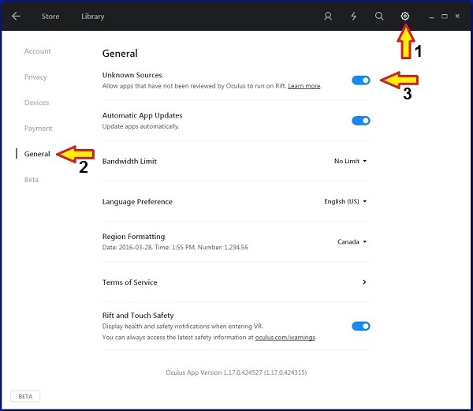
Task: Open the notifications lightning bolt icon
Action: click(353, 16)
